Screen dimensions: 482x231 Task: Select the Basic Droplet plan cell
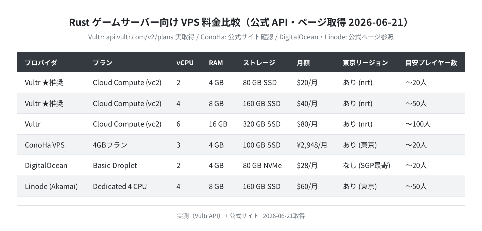tap(115, 165)
